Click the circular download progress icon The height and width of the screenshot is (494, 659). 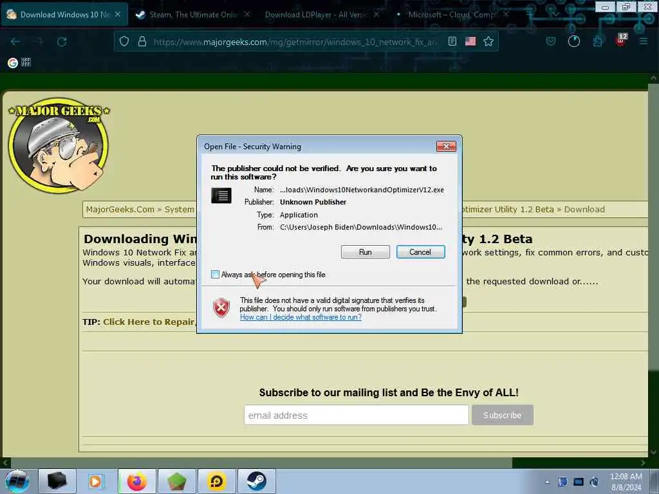click(x=573, y=41)
